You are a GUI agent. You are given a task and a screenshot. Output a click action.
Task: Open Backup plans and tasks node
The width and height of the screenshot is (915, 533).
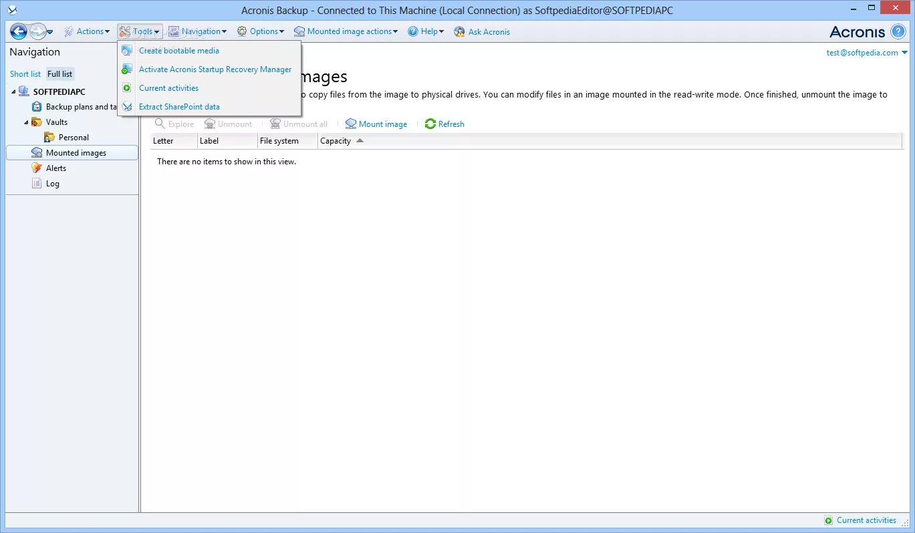(x=82, y=107)
